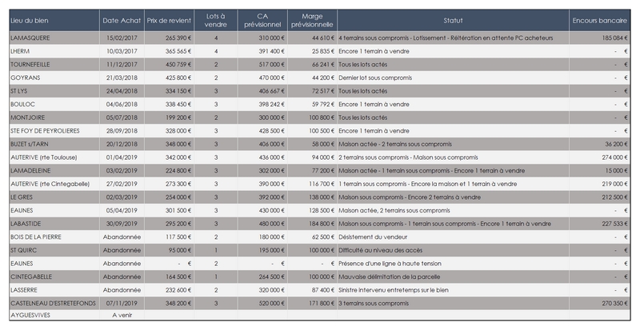
Task: Click the GOYRANS cell
Action: (x=54, y=78)
